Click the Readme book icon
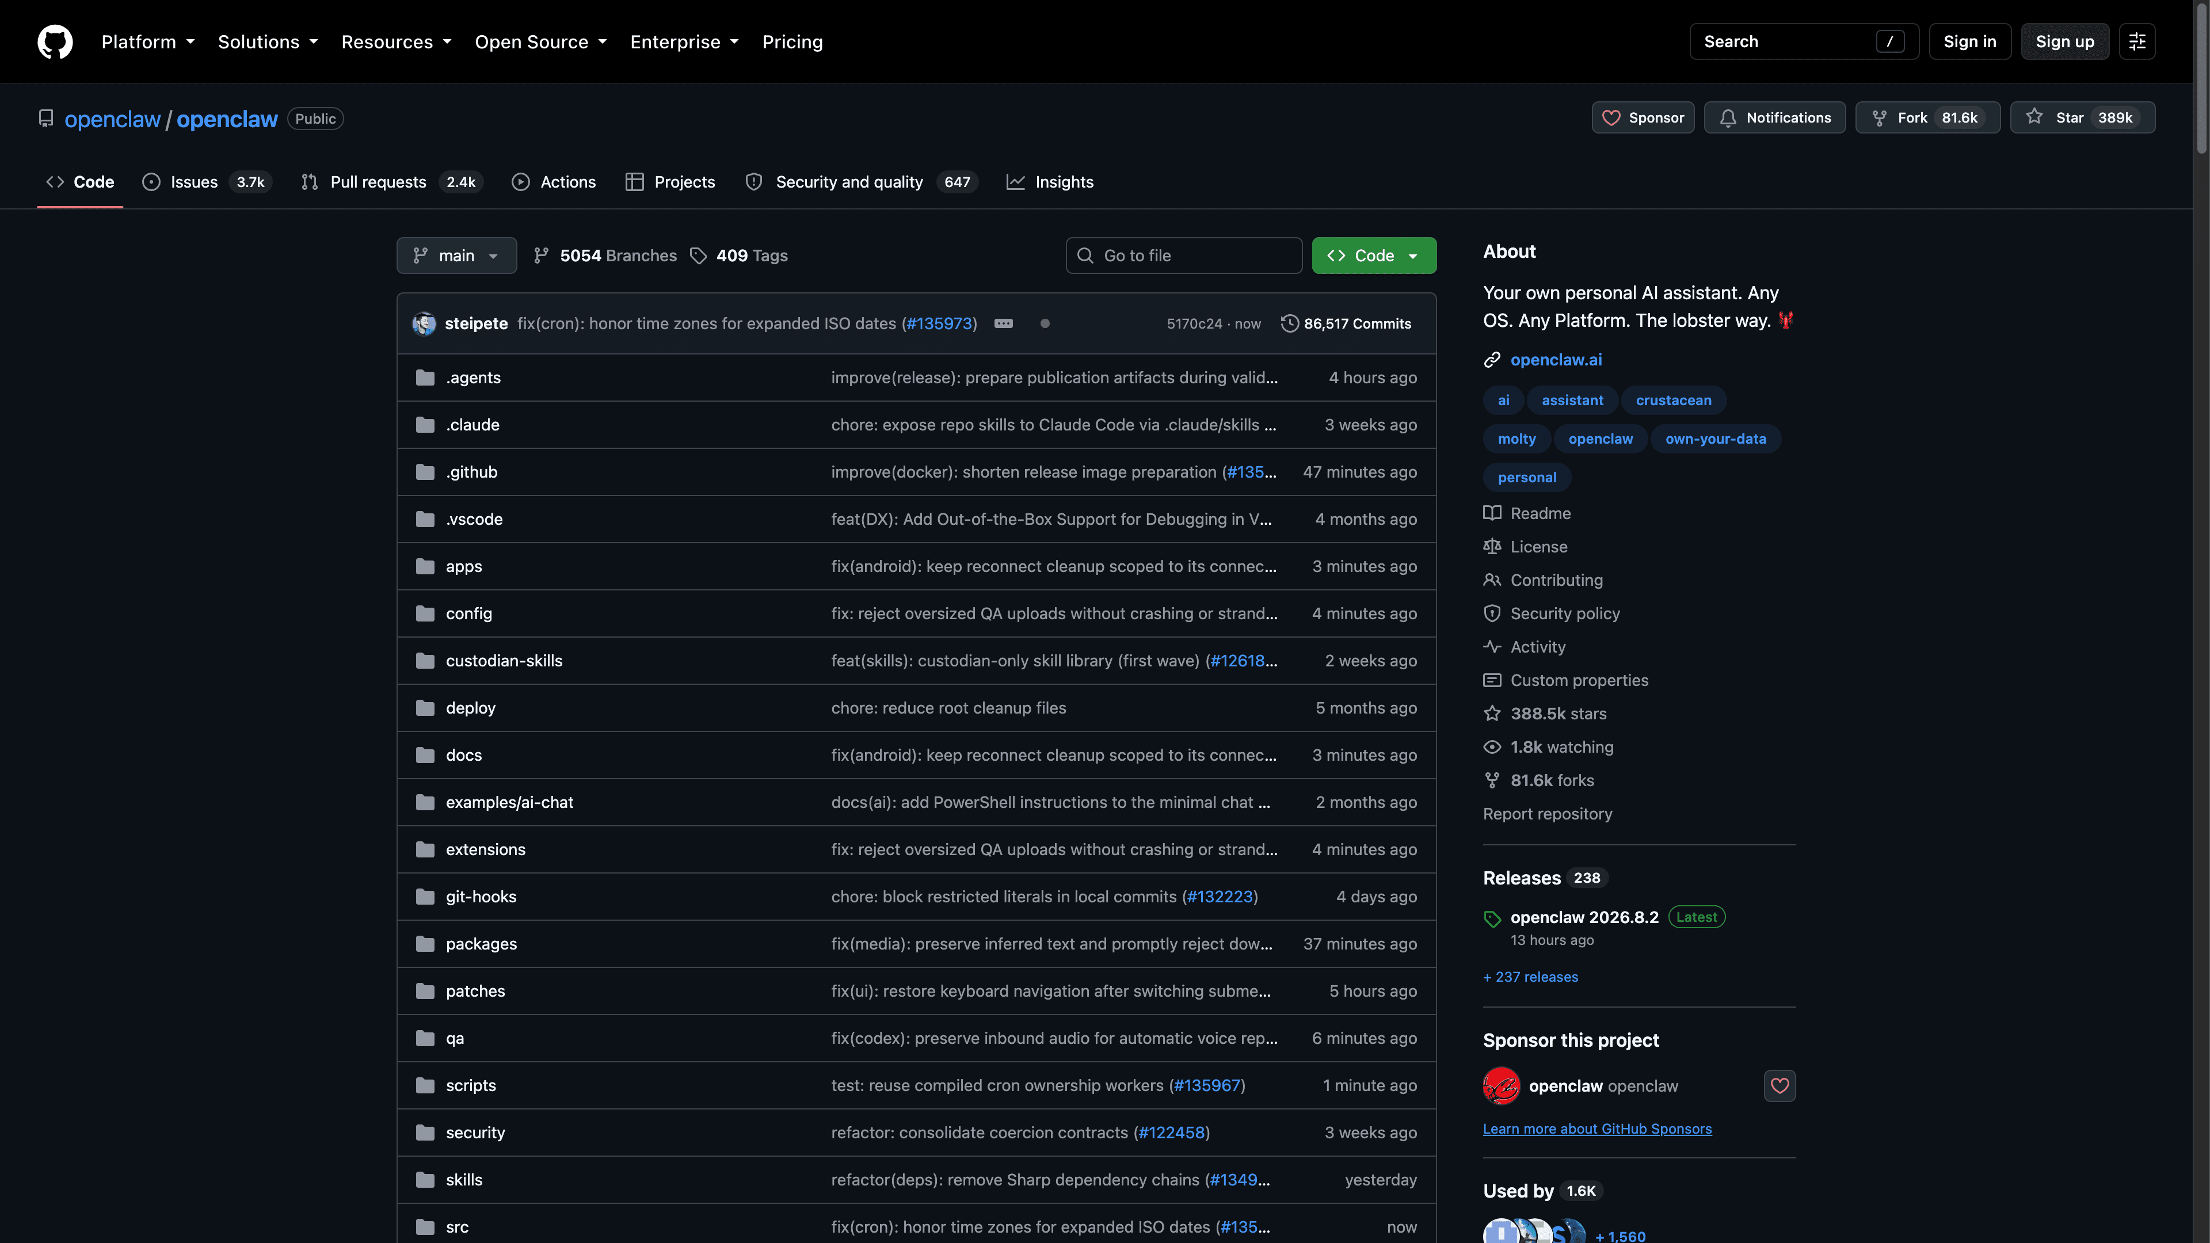This screenshot has width=2210, height=1243. click(1492, 513)
